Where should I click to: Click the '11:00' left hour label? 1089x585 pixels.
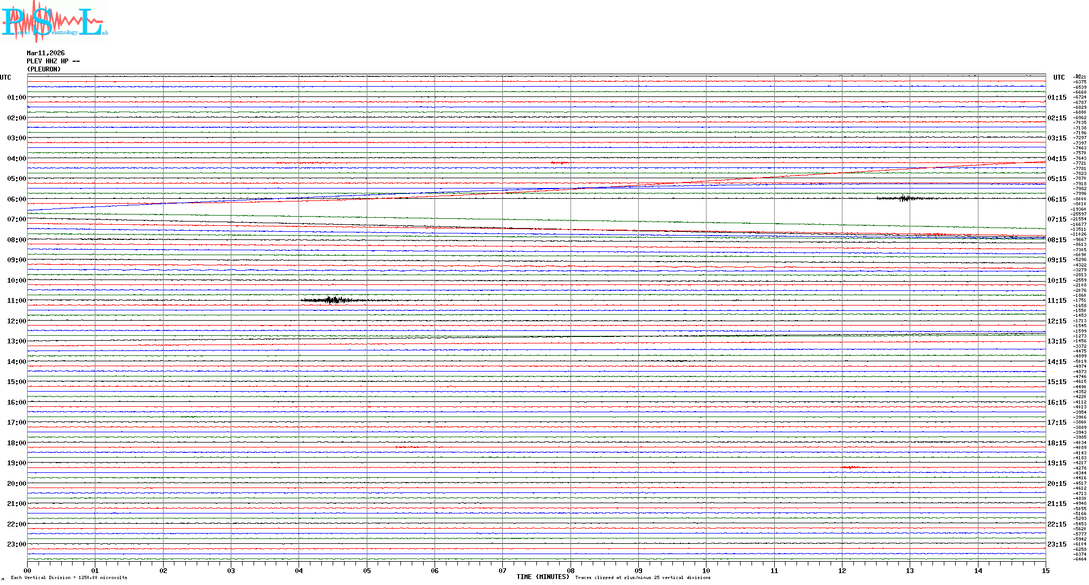coord(16,301)
